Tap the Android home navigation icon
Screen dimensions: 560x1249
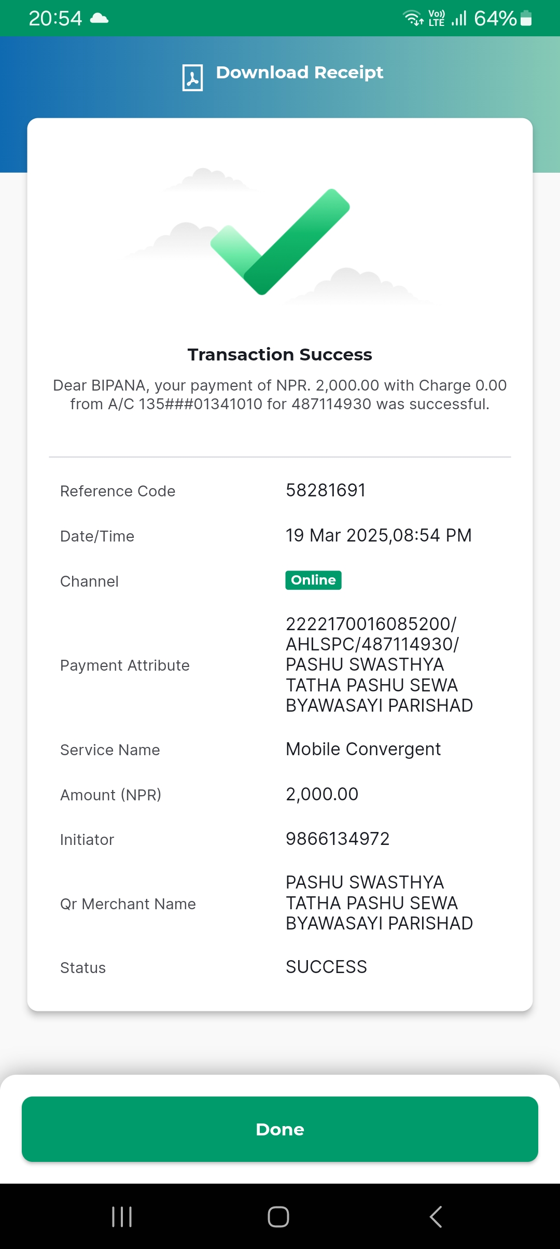[x=278, y=1216]
